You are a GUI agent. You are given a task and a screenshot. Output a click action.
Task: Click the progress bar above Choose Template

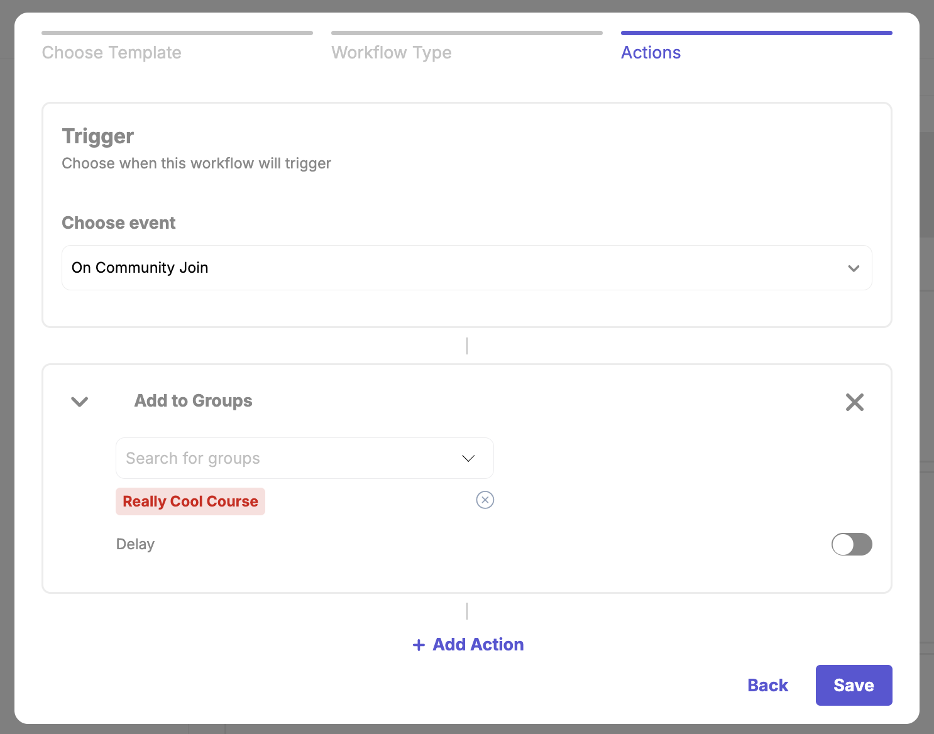coord(177,33)
